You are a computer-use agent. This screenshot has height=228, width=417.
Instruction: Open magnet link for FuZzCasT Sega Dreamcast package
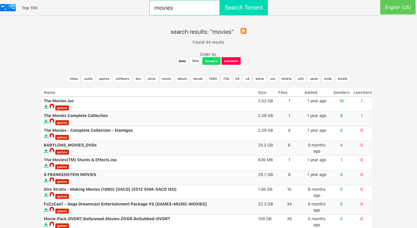[52, 210]
